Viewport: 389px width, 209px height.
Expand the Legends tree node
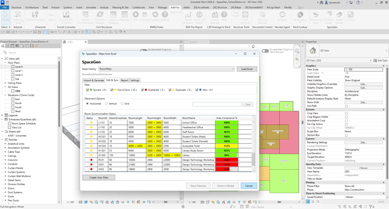tap(2, 115)
